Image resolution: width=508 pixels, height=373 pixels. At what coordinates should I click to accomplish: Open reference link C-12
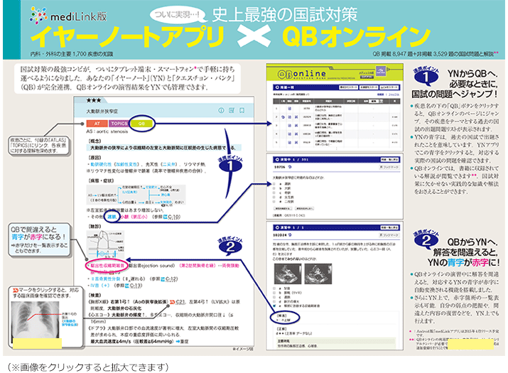click(170, 279)
